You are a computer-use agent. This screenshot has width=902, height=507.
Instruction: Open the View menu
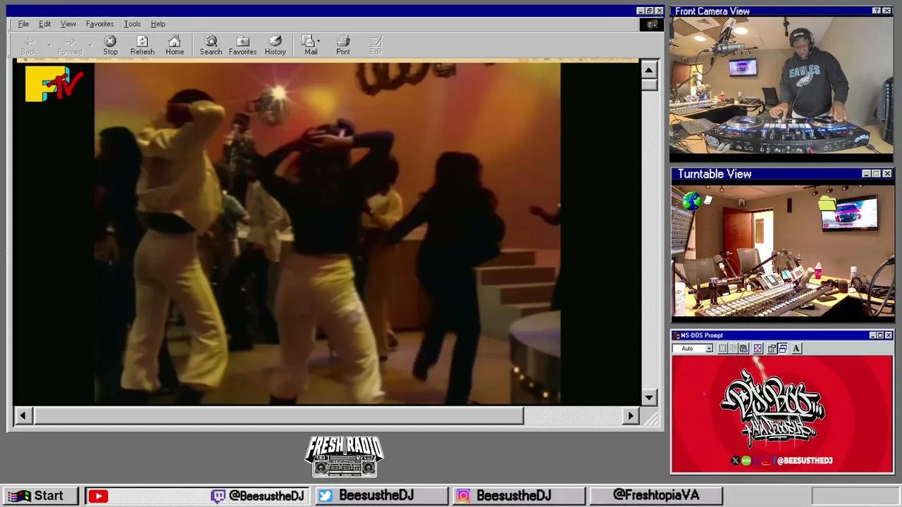click(68, 24)
